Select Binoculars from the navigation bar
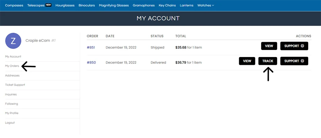 pos(87,5)
